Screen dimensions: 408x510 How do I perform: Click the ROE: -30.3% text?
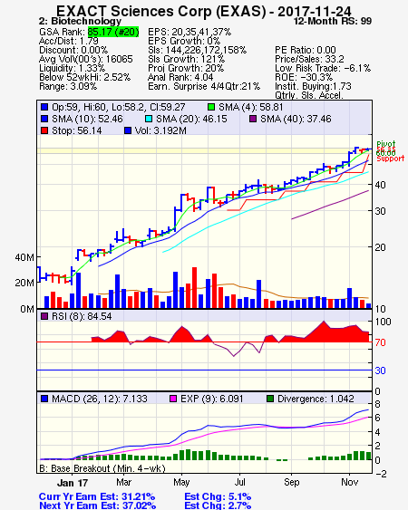coord(304,77)
